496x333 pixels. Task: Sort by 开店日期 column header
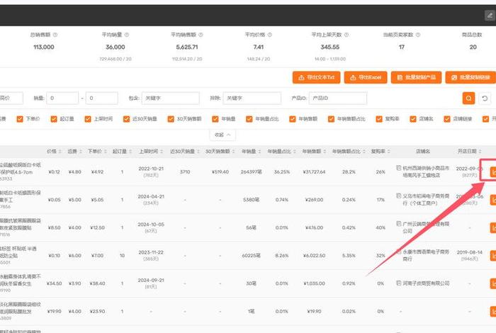pos(471,151)
